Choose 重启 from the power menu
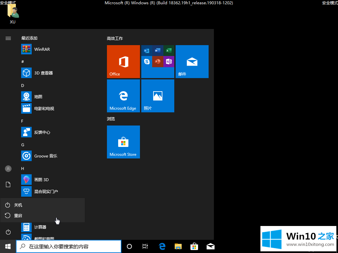 click(43, 215)
